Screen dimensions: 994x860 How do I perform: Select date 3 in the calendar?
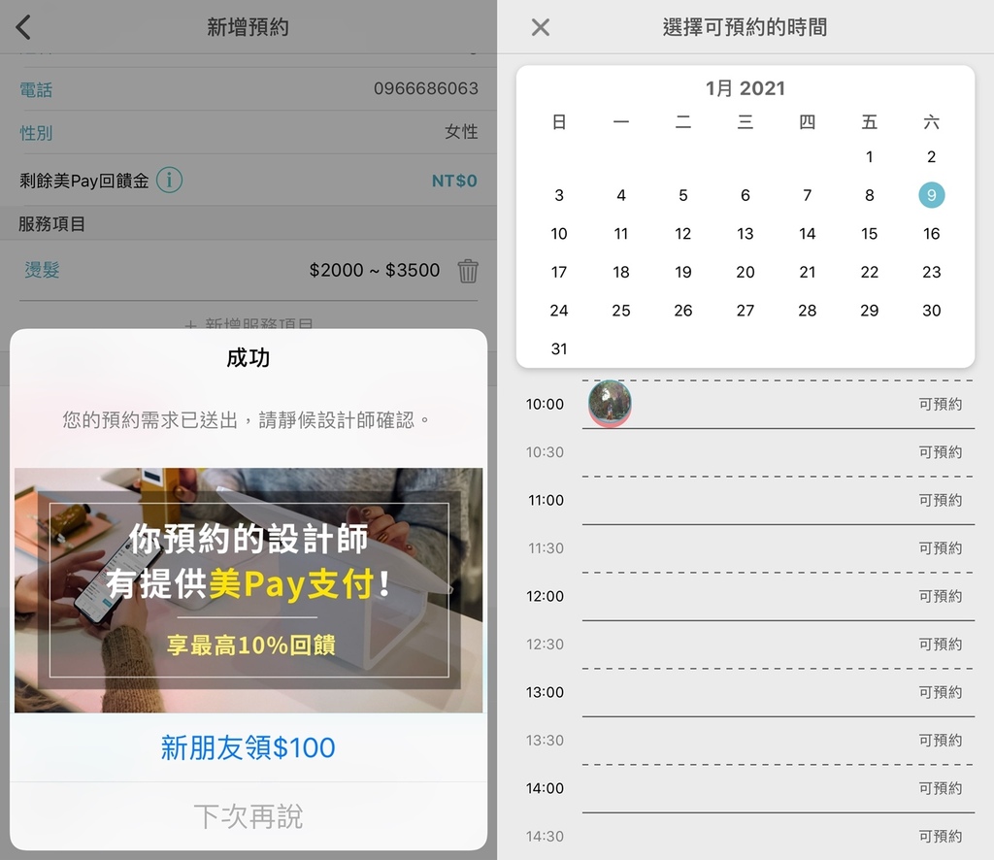click(558, 195)
